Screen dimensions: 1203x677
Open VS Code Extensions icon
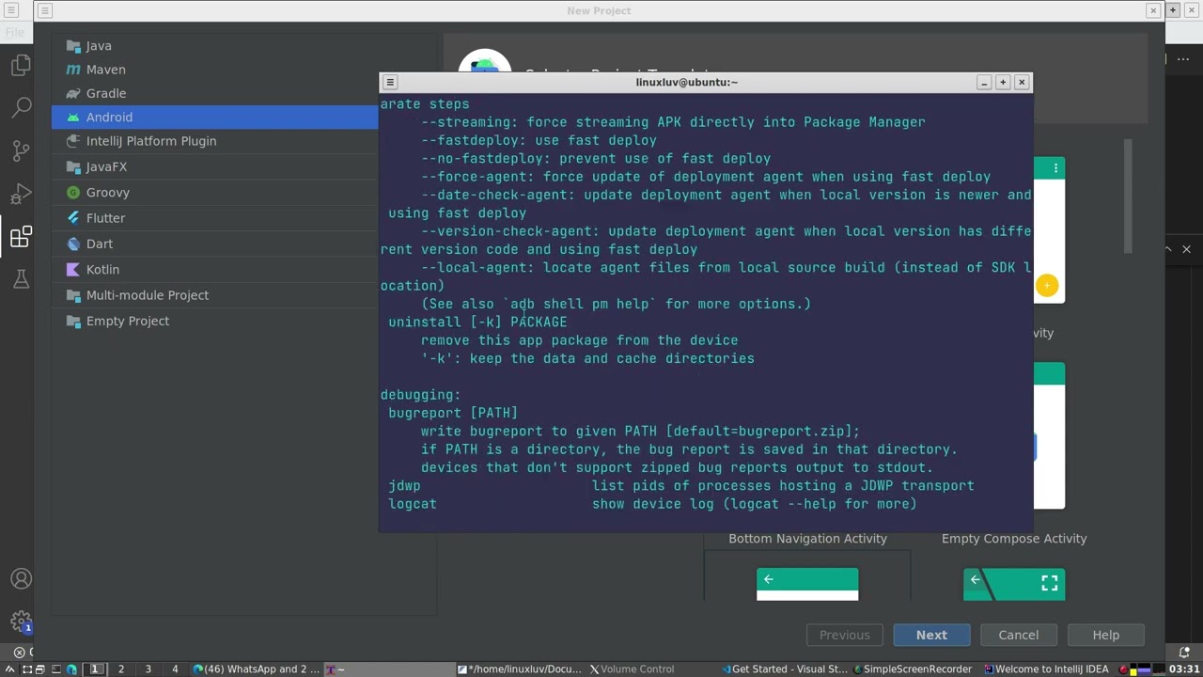coord(21,237)
